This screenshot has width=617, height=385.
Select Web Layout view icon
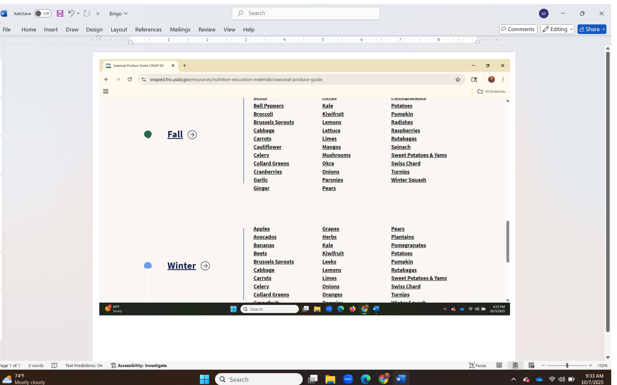(531, 365)
